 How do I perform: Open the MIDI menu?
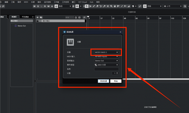point(26,2)
